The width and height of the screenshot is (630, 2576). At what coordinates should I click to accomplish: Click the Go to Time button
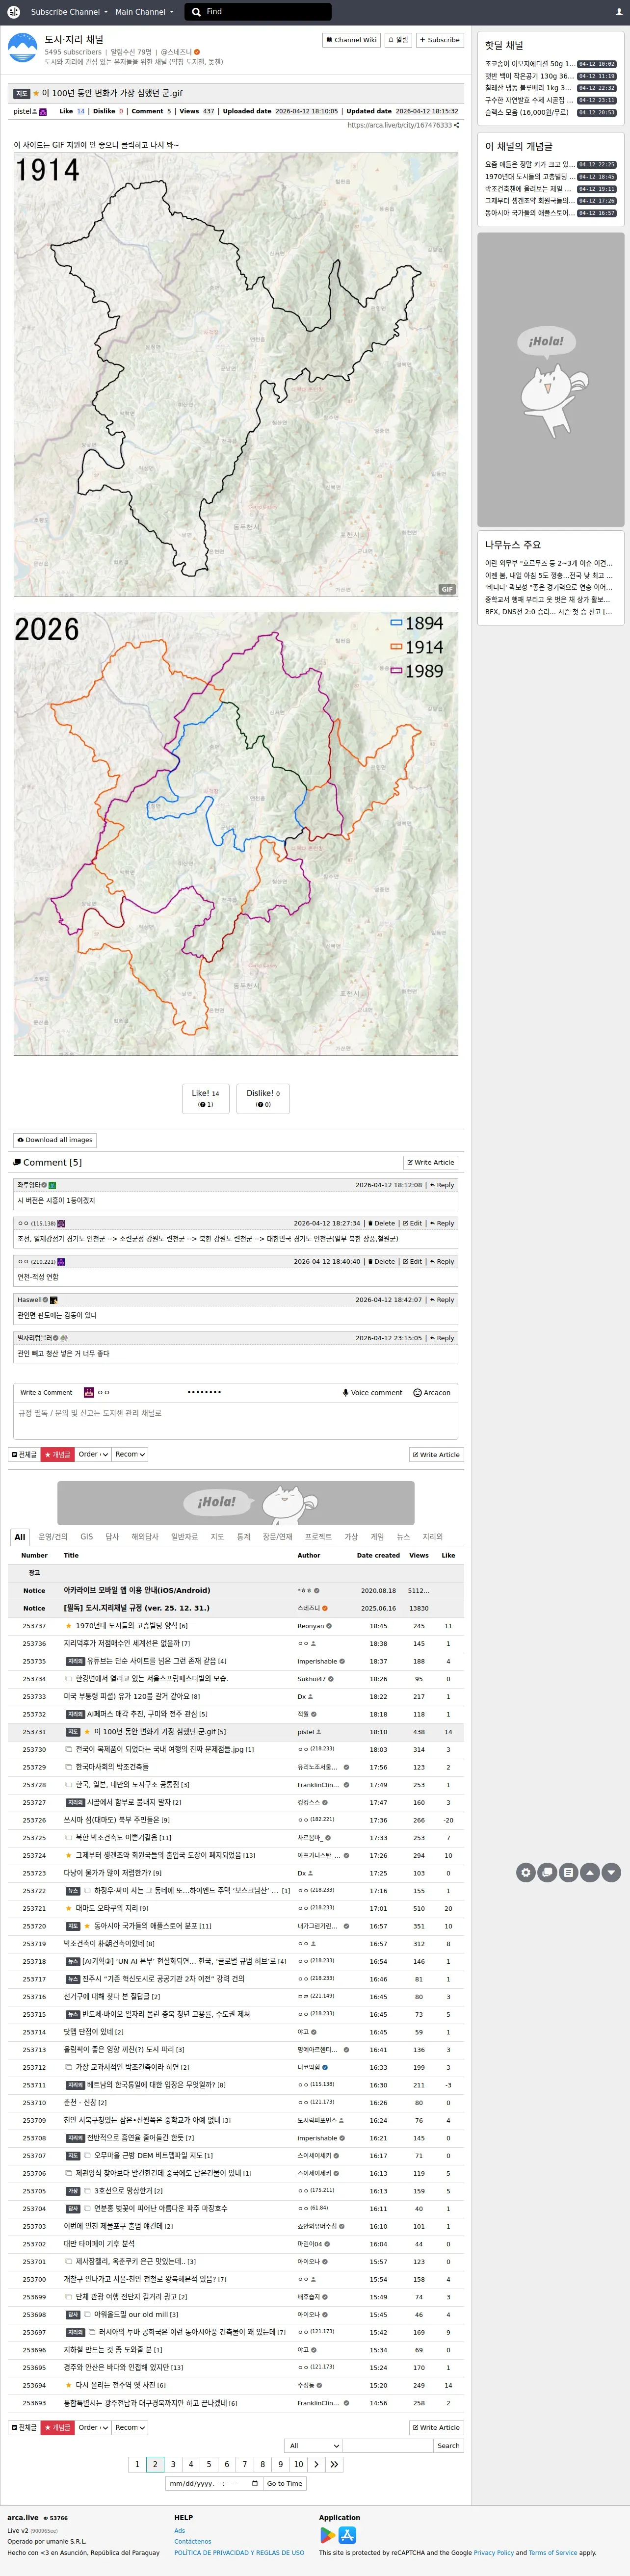284,2483
